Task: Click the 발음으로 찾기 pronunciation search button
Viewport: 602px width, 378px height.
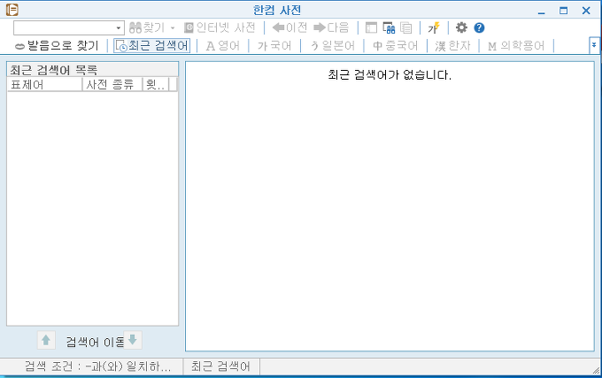Action: (x=57, y=46)
